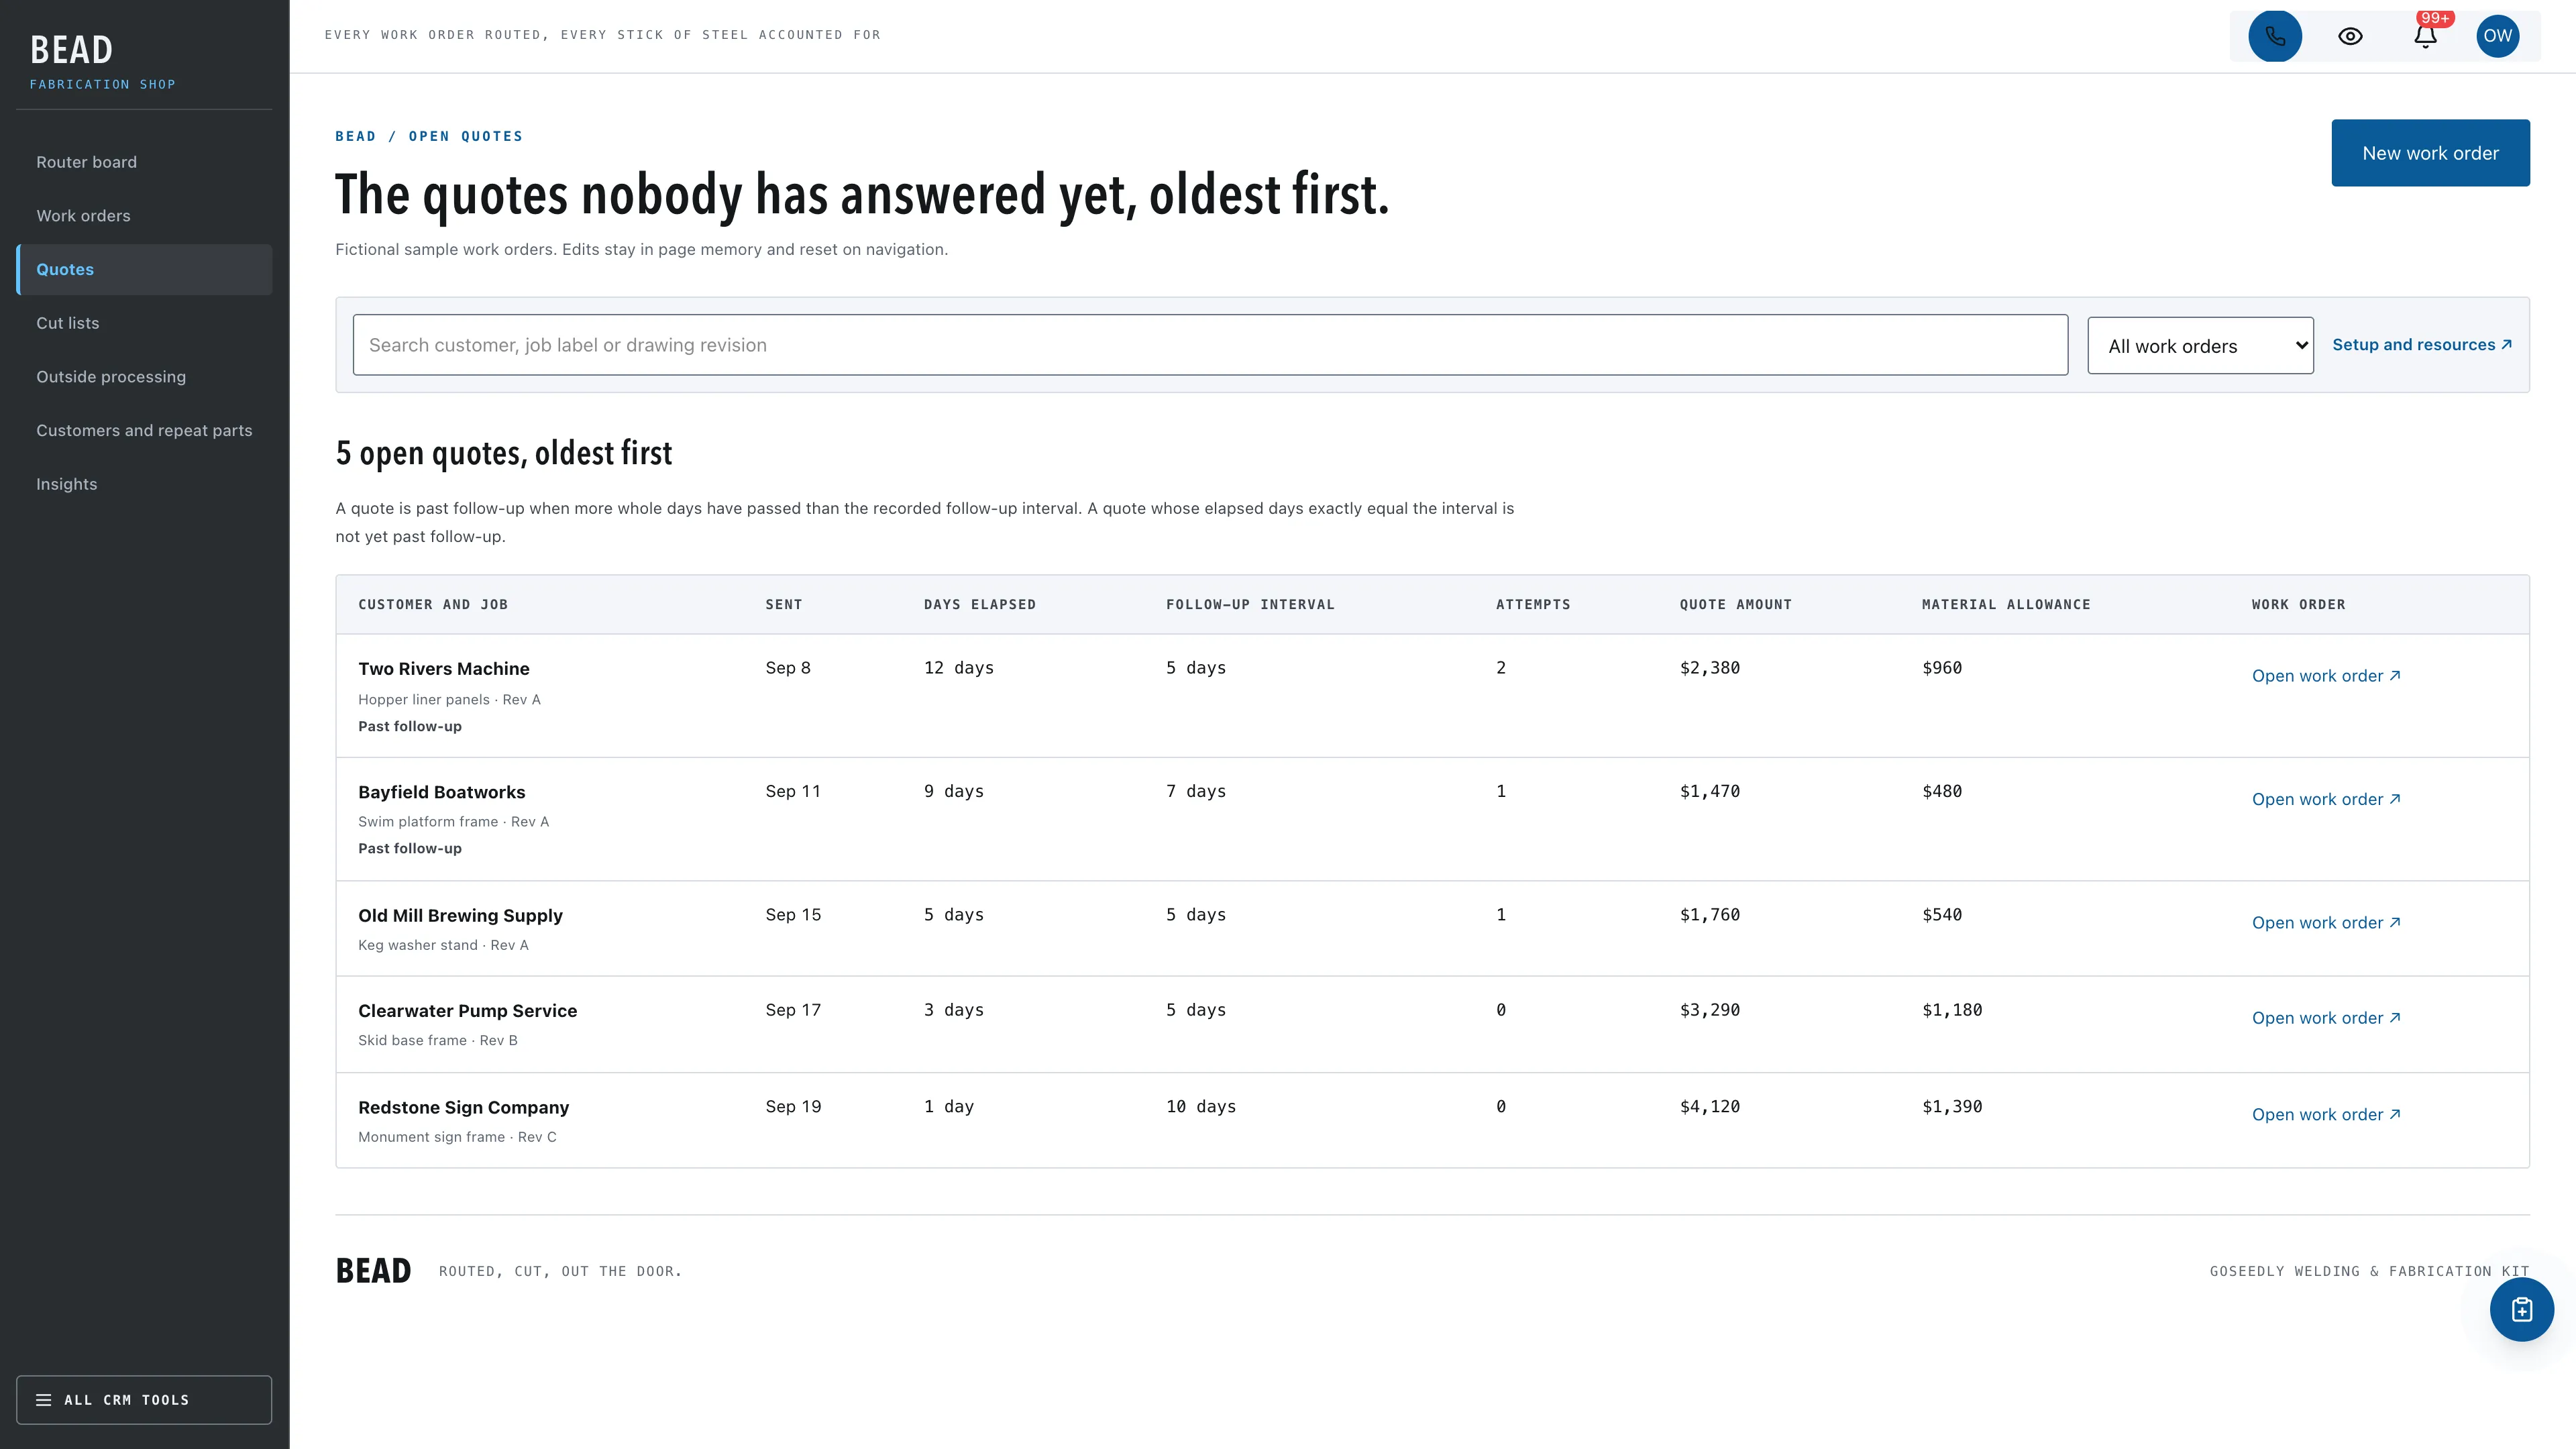2576x1449 pixels.
Task: Select Quotes in the sidebar
Action: click(x=144, y=269)
